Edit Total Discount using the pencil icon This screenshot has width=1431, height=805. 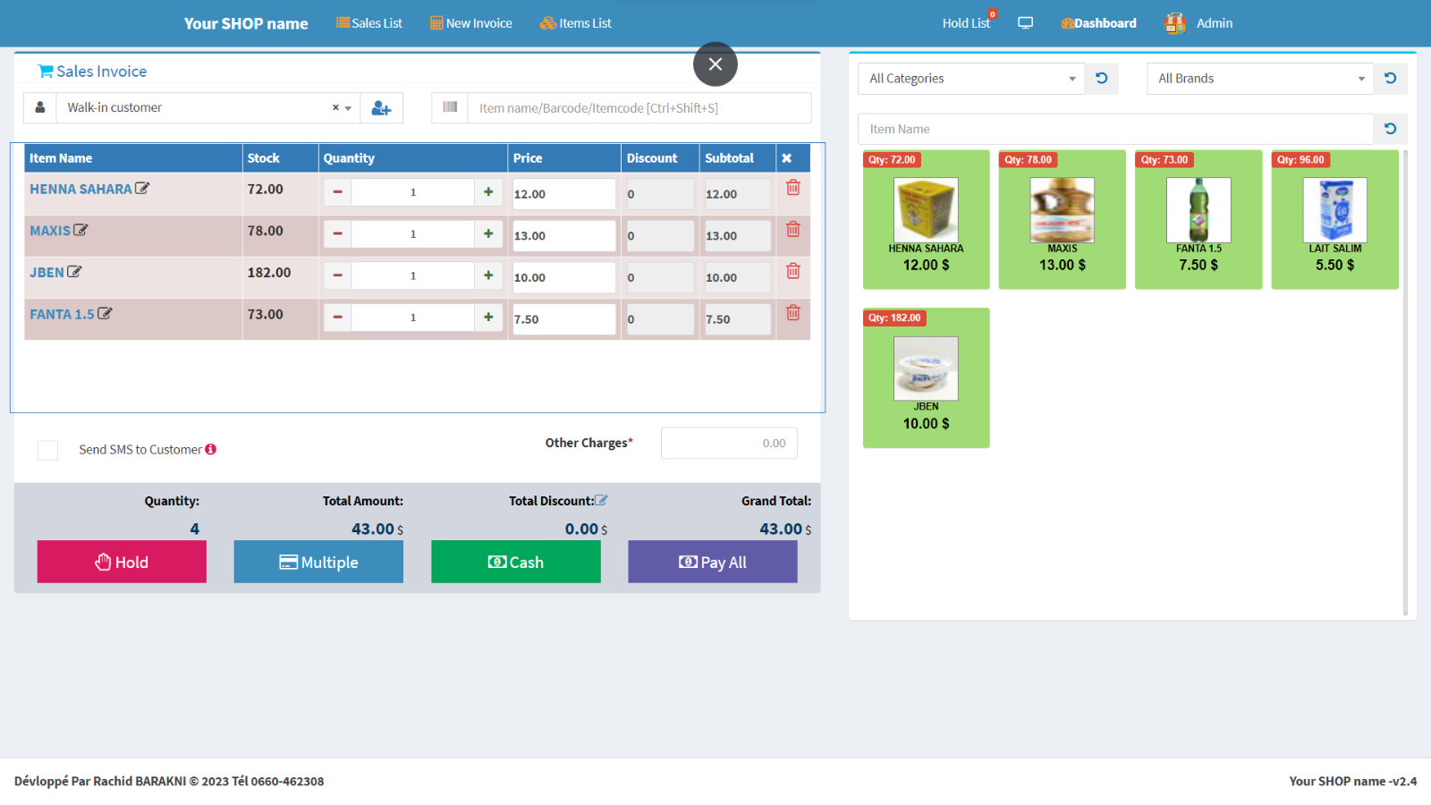pos(601,501)
